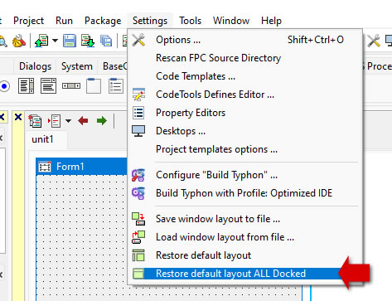Select the memo component icon in the palette

coord(48,85)
